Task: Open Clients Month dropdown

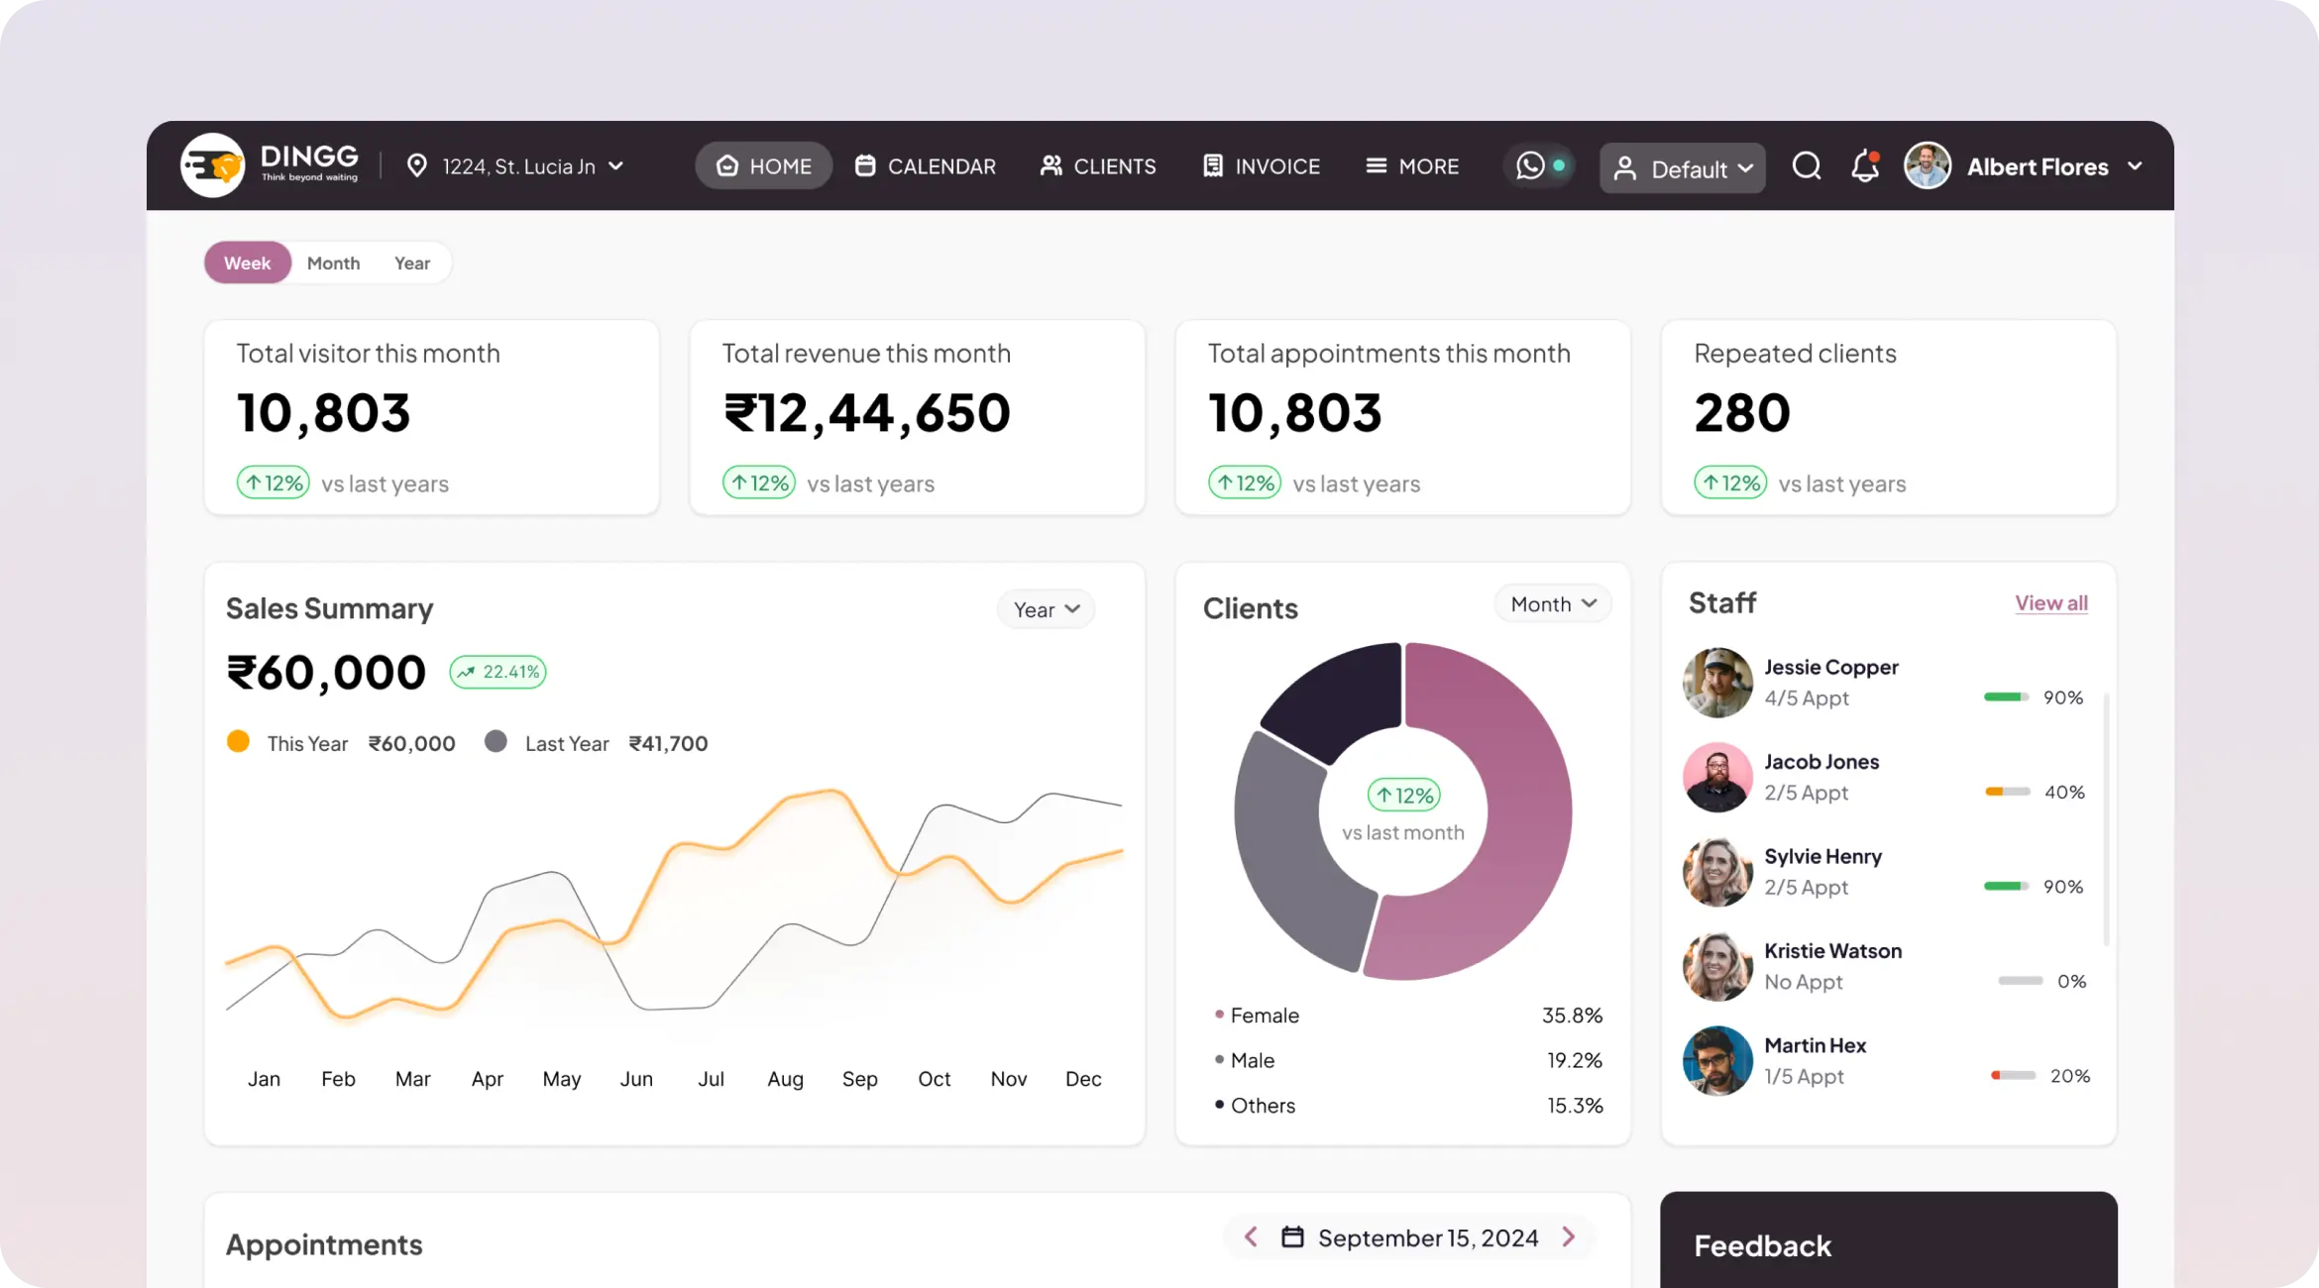Action: click(1553, 603)
